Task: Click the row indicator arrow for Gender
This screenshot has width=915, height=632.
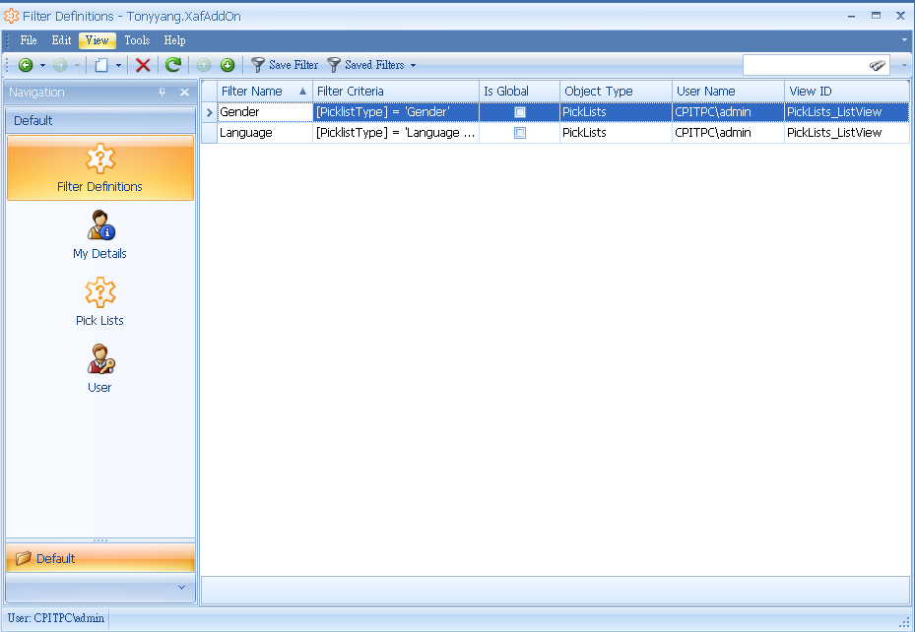Action: 210,112
